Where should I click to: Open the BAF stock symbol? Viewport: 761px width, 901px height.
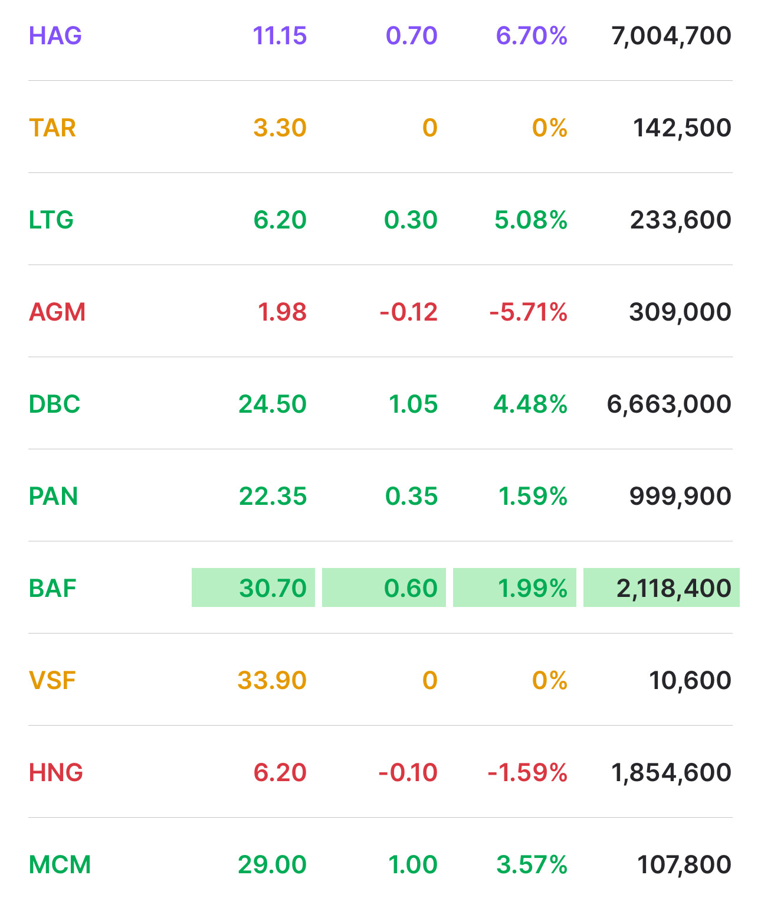(x=53, y=589)
